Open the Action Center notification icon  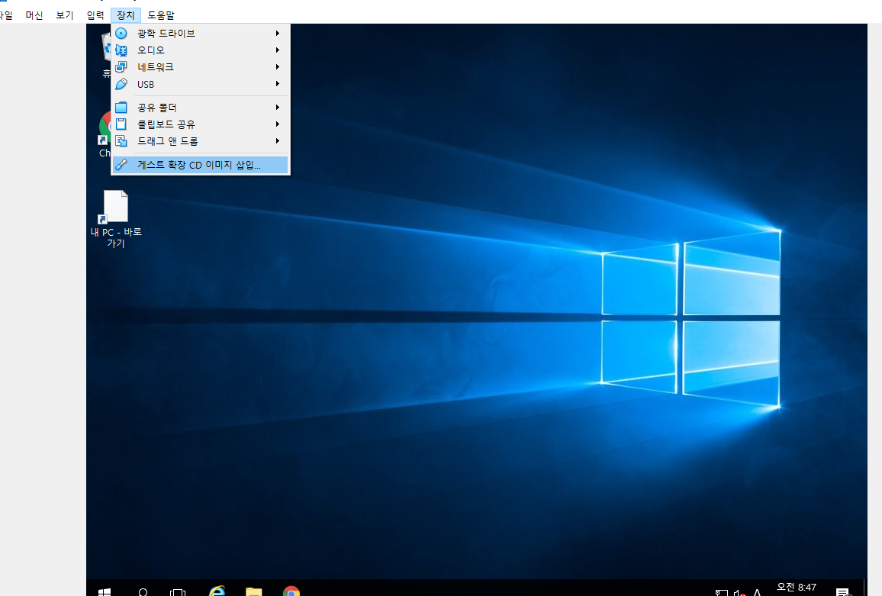842,592
